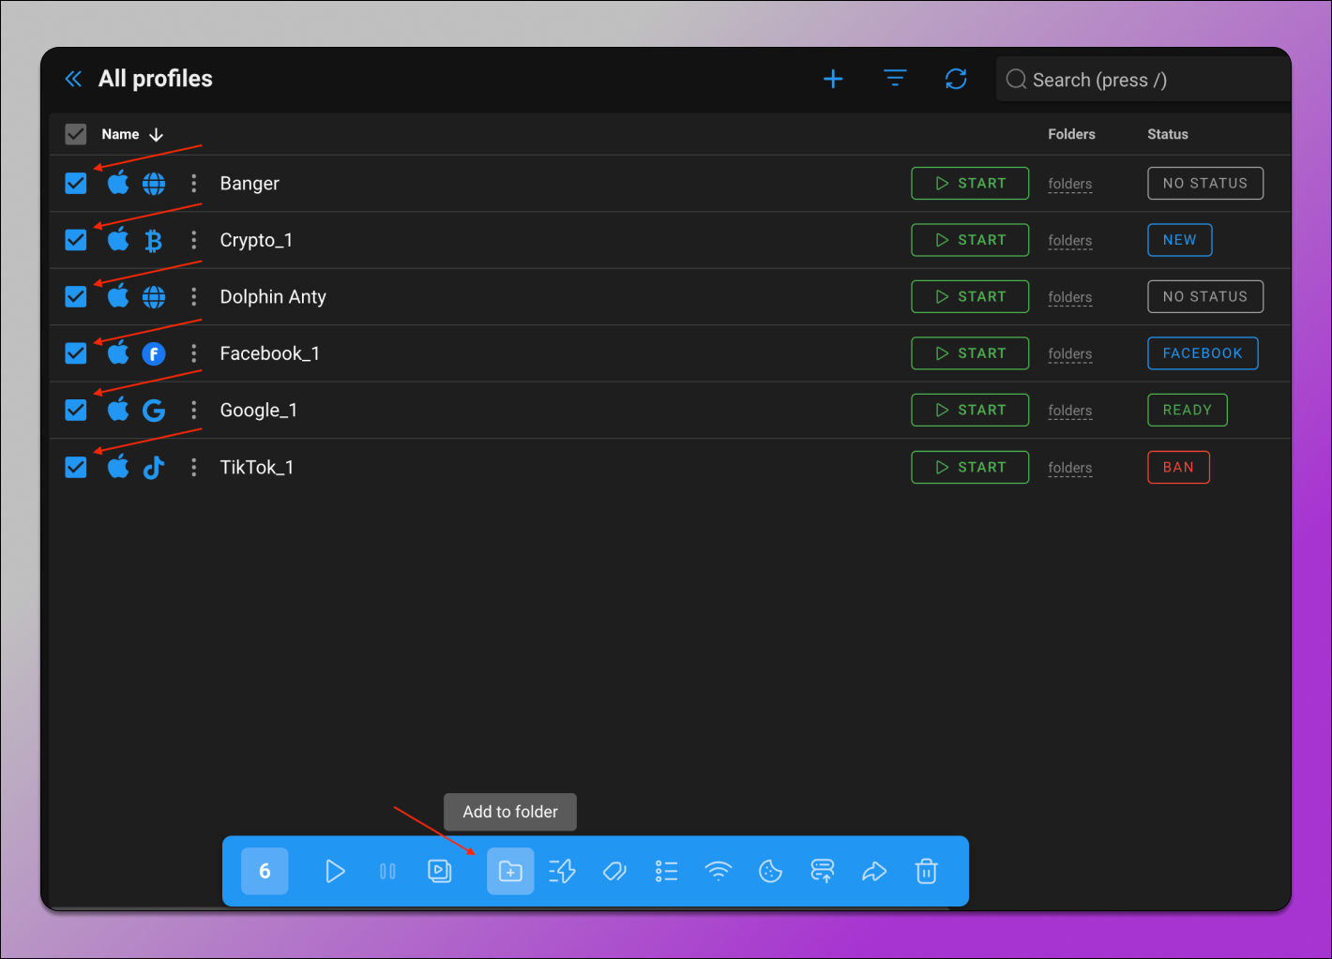Refresh the profiles list
This screenshot has width=1332, height=959.
click(956, 79)
